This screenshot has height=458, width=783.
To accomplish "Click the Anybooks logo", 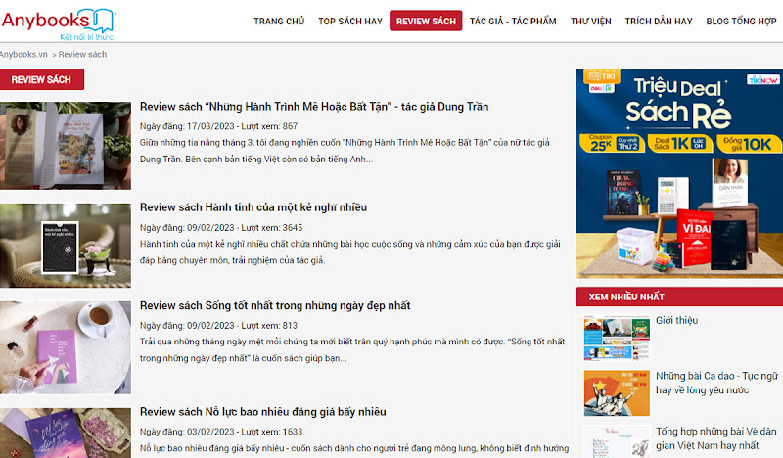I will (59, 23).
